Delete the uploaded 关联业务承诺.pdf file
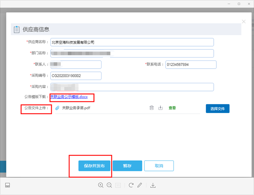254x195 pixels. (151, 108)
